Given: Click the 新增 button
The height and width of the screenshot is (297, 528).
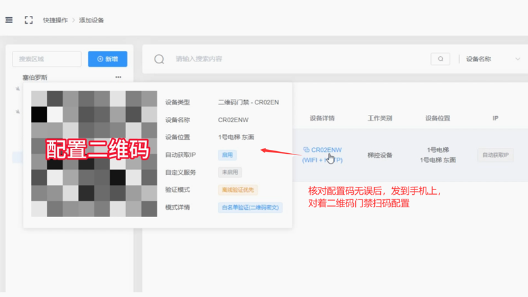Looking at the screenshot, I should [108, 59].
